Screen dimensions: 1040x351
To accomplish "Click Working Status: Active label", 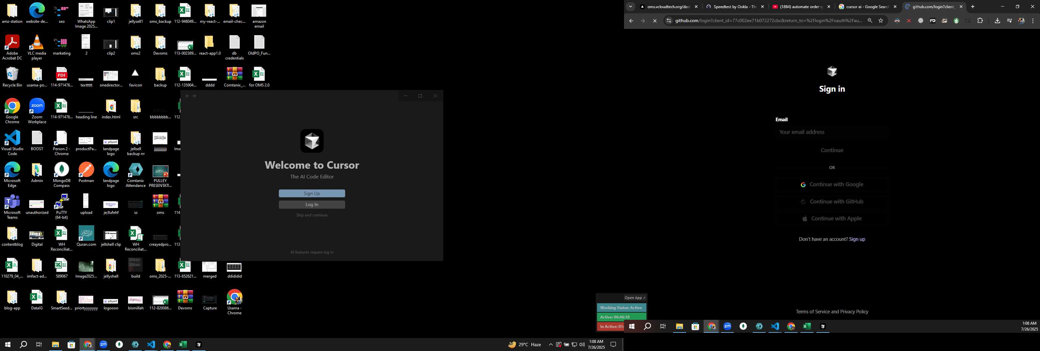I will 621,308.
